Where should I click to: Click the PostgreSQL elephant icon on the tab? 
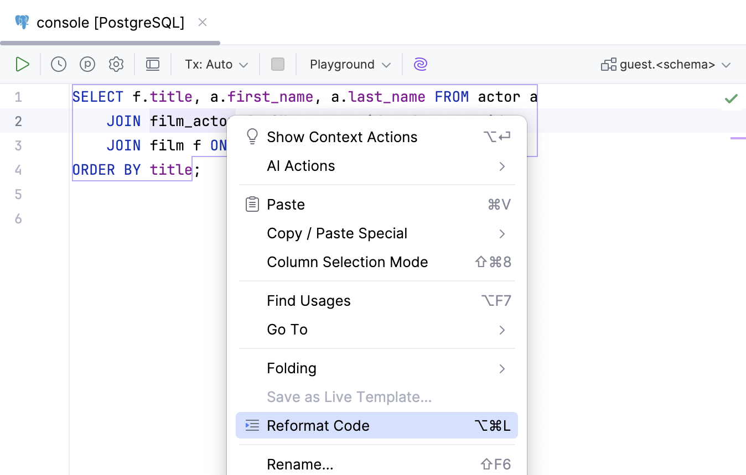tap(21, 22)
